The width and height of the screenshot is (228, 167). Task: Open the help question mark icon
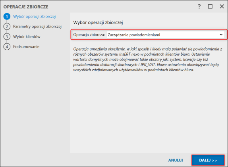tap(199, 6)
